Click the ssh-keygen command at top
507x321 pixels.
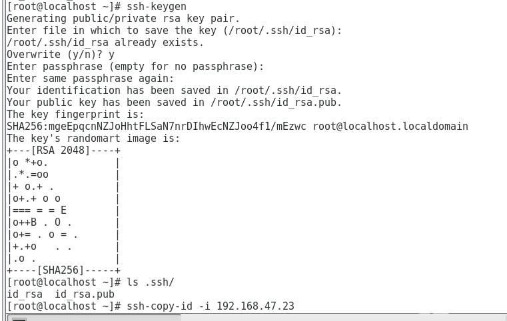[157, 7]
